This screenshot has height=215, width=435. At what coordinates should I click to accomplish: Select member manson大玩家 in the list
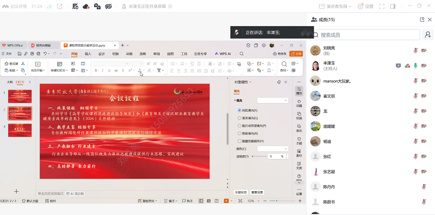tap(371, 81)
